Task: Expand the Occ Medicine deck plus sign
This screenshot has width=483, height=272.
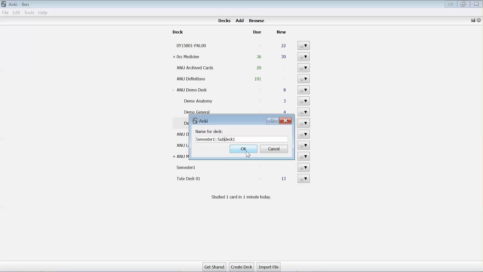Action: tap(174, 57)
